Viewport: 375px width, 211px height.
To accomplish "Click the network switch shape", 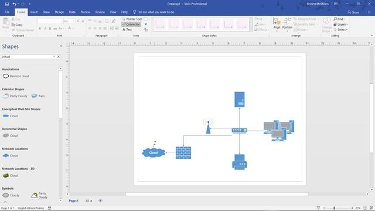I will pyautogui.click(x=240, y=130).
